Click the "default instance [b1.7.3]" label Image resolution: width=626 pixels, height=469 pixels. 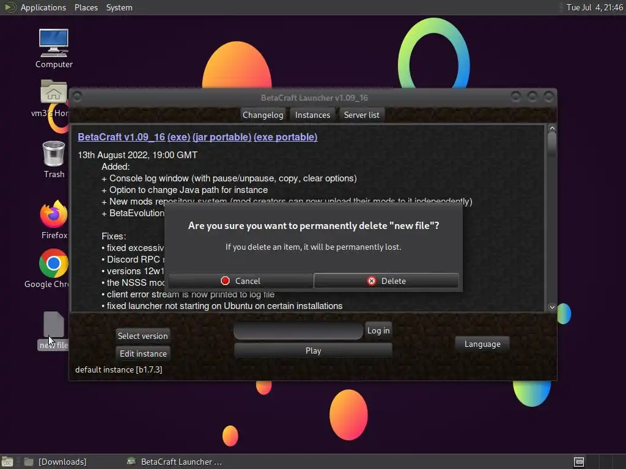[x=119, y=369]
